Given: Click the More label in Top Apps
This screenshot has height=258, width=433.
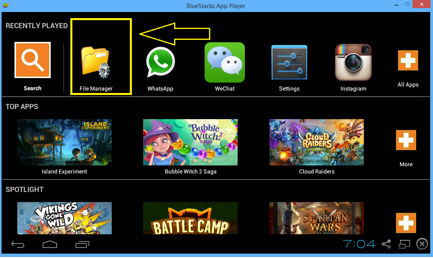Looking at the screenshot, I should [x=406, y=164].
